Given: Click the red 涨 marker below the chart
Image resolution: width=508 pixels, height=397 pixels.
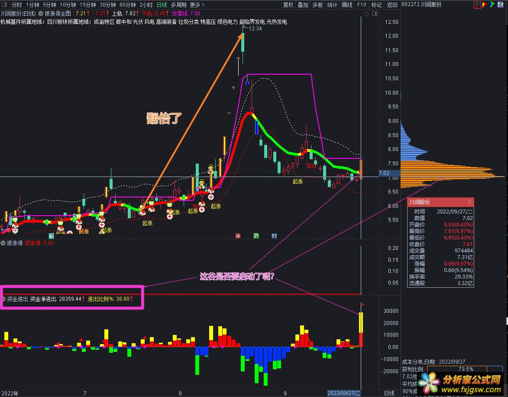Looking at the screenshot, I should point(238,236).
